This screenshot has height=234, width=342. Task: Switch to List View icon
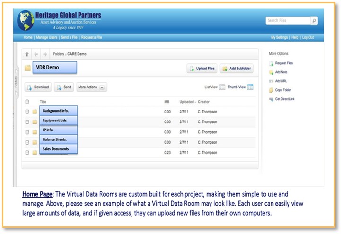pyautogui.click(x=222, y=87)
